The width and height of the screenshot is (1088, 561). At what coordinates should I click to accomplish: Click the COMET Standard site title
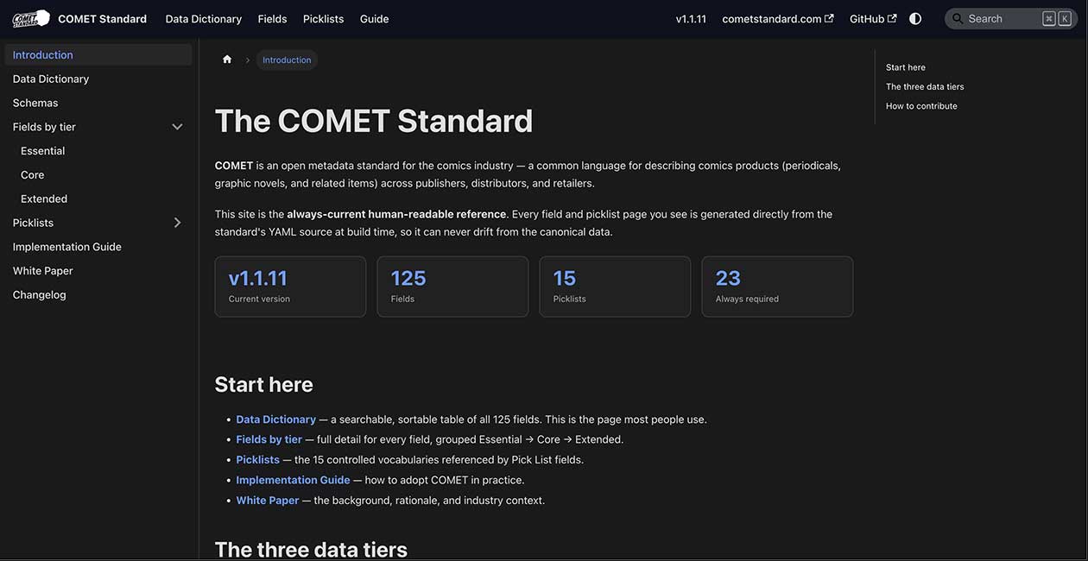pos(102,18)
